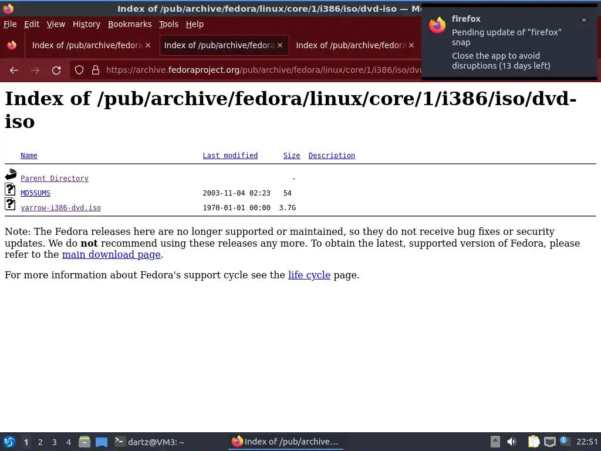Image resolution: width=601 pixels, height=451 pixels.
Task: Click the 1970-01-01 00:00 date text
Action: pyautogui.click(x=237, y=208)
